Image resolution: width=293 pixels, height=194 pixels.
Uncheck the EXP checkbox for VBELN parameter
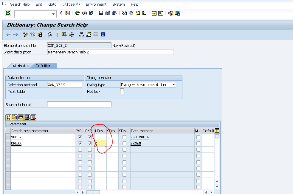(90, 137)
